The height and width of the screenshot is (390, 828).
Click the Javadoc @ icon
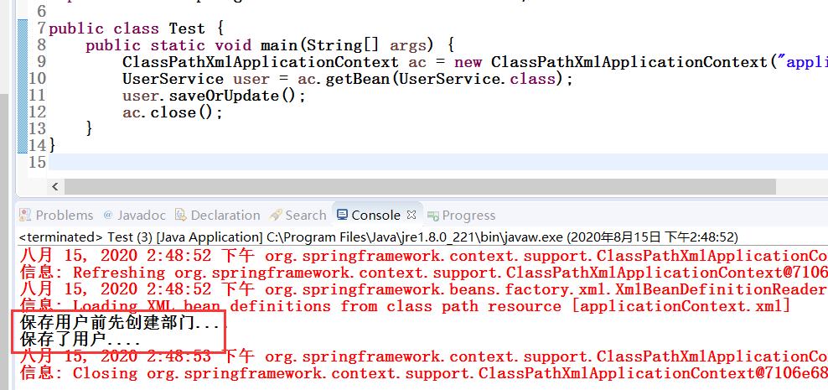tap(108, 215)
